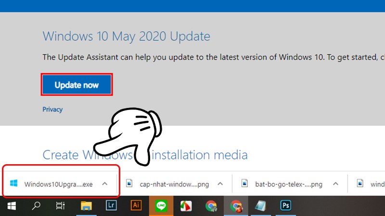
Task: Open the Windows Start menu
Action: 12,206
